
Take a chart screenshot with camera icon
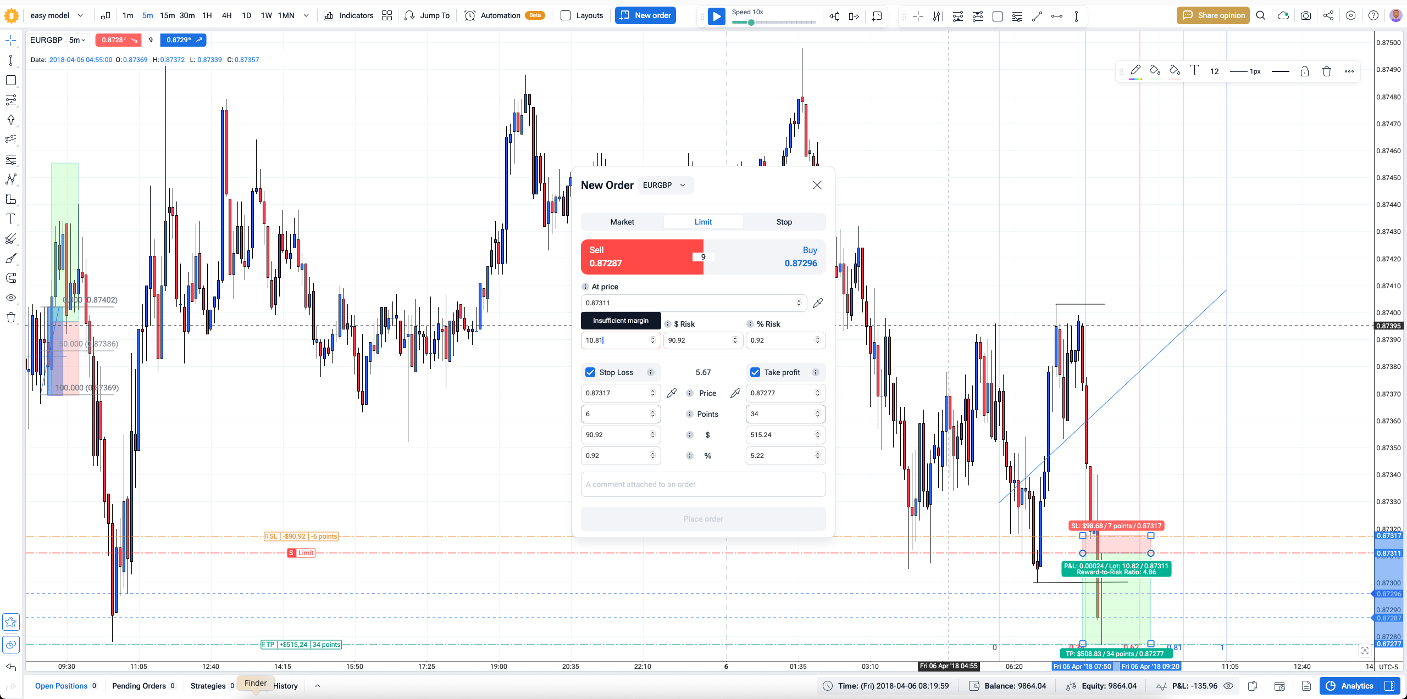[1306, 15]
